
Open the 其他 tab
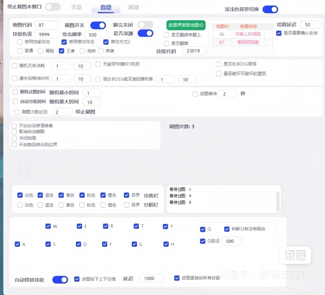point(134,8)
